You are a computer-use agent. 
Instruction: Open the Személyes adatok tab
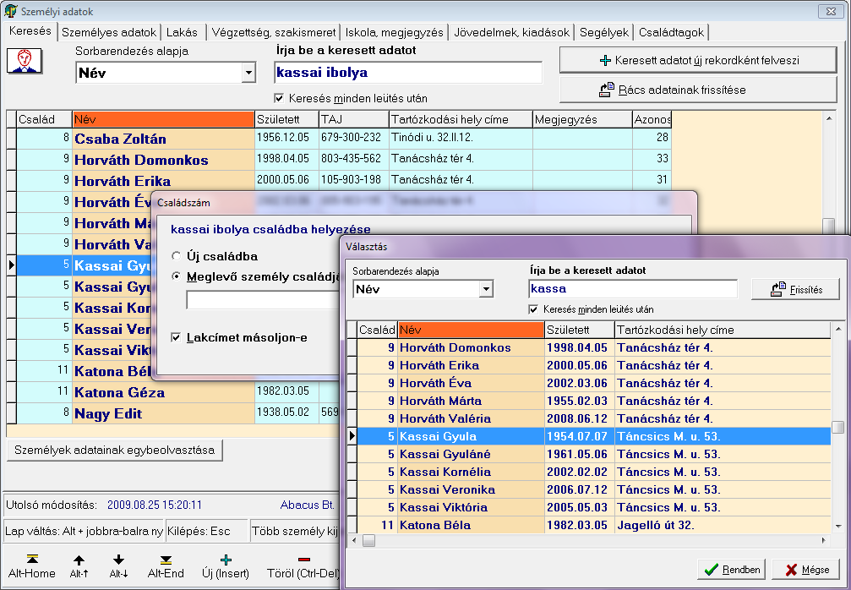pos(108,33)
